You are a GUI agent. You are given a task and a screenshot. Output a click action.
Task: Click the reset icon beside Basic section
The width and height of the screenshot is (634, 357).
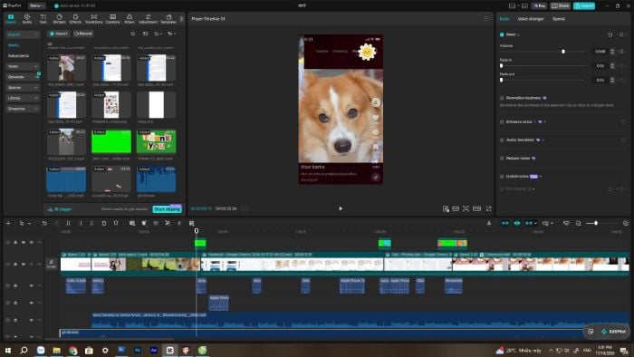610,34
